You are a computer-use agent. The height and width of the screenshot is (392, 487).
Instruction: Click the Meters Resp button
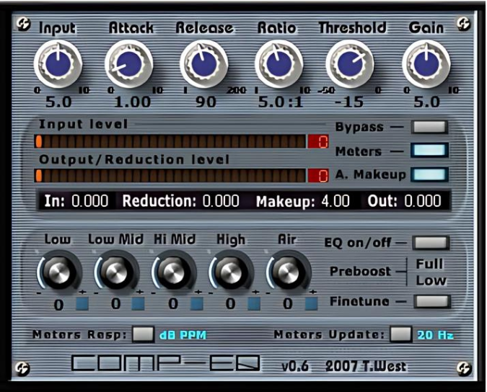coord(143,334)
